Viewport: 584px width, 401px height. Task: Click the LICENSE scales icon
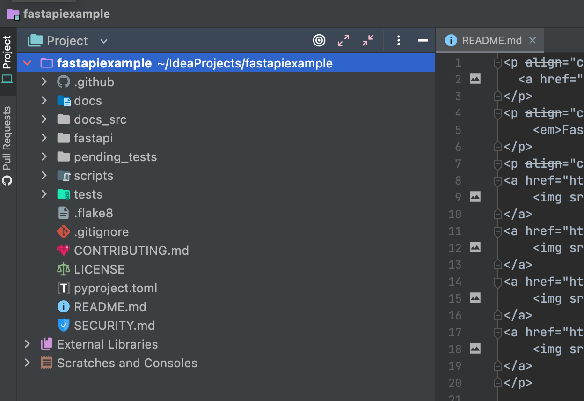(x=64, y=269)
